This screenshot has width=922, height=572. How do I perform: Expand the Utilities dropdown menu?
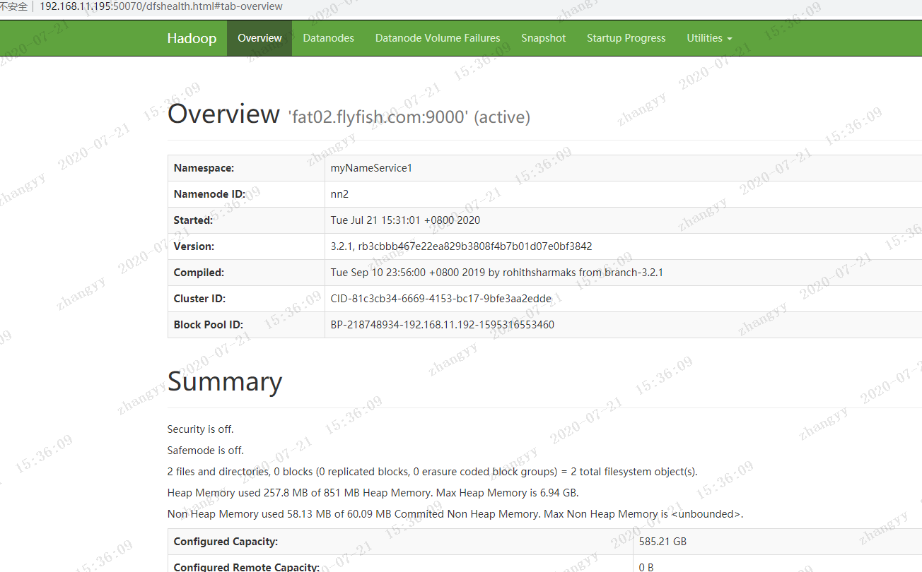pyautogui.click(x=709, y=38)
